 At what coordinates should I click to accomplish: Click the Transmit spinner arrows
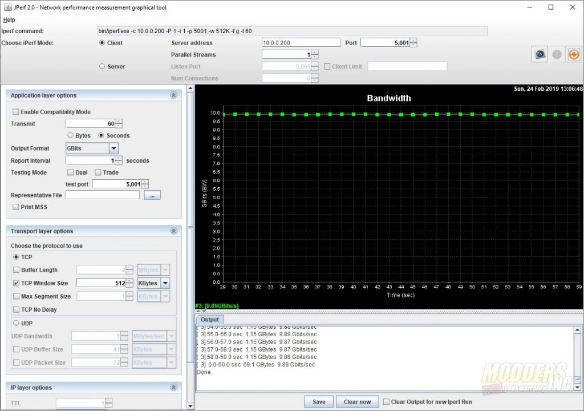click(x=119, y=123)
